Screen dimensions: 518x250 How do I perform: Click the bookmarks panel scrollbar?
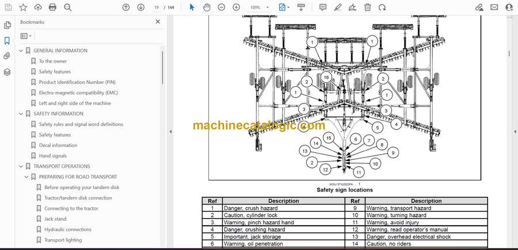point(162,68)
